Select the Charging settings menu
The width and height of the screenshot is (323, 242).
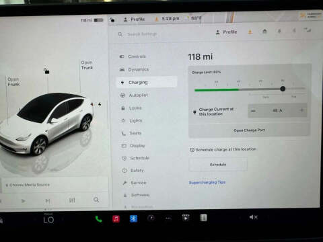click(147, 82)
